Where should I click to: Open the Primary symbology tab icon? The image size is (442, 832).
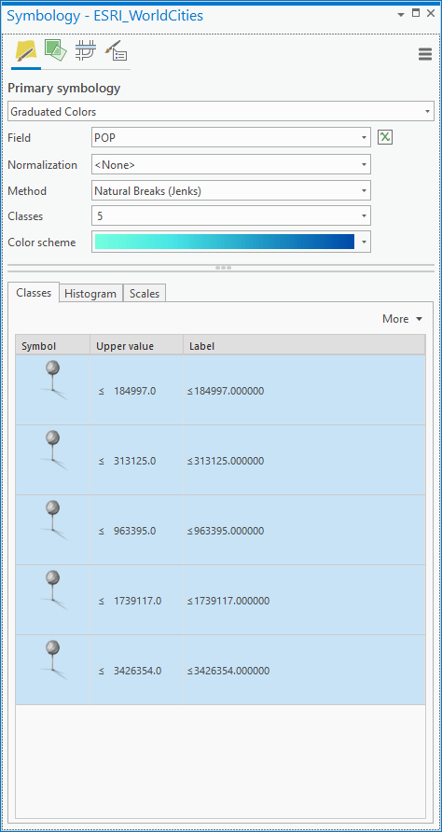26,52
